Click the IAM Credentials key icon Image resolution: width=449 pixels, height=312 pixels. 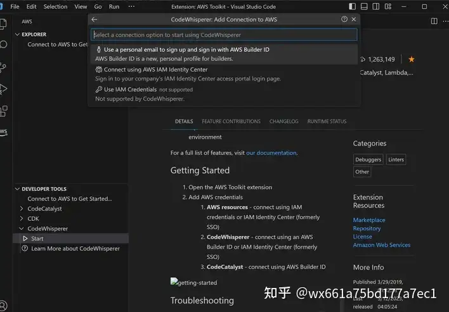98,89
